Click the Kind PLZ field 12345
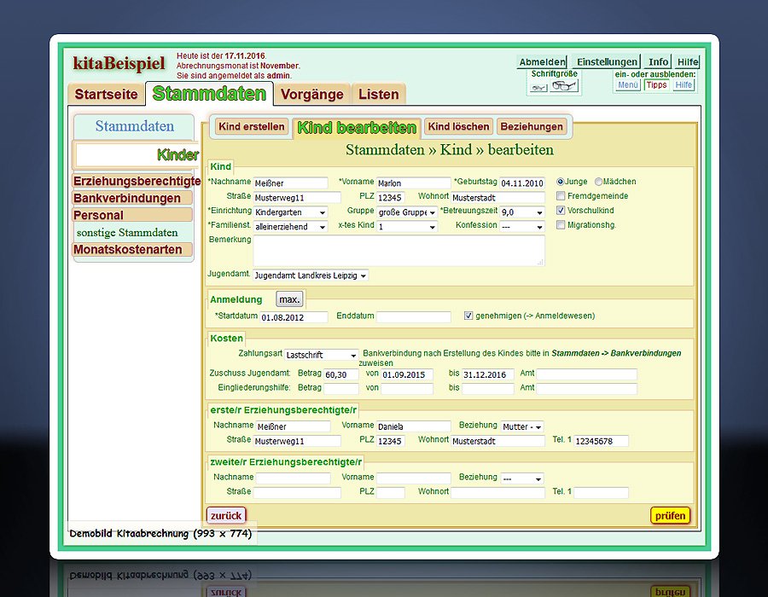The image size is (768, 597). coord(390,198)
